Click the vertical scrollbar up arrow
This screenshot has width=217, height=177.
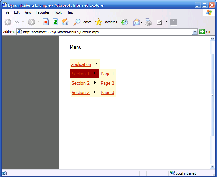(212, 38)
